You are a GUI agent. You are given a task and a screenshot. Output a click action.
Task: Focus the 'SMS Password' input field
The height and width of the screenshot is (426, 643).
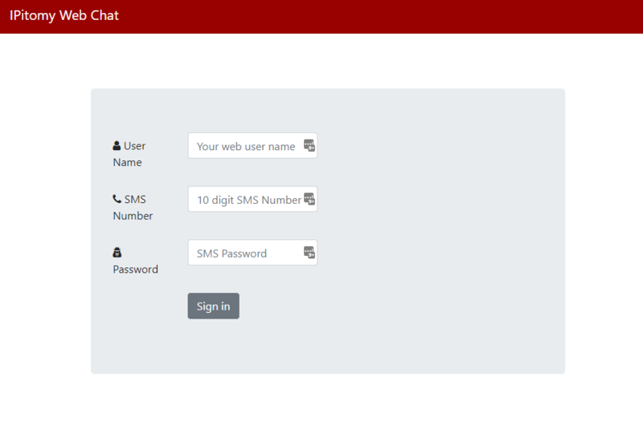tap(245, 253)
